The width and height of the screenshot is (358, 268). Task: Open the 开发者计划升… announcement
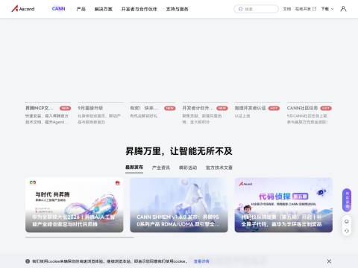click(x=205, y=114)
